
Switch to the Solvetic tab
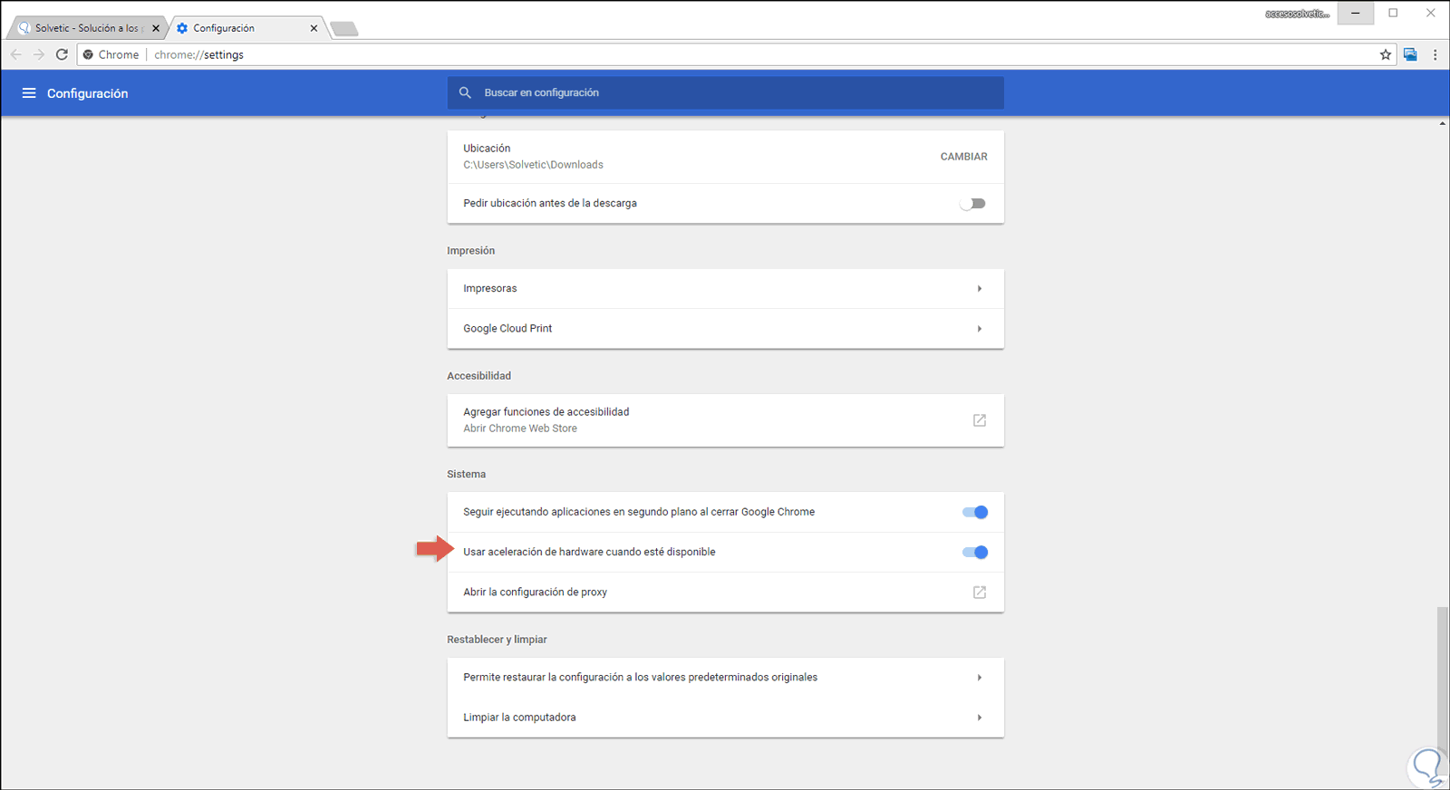pyautogui.click(x=86, y=28)
